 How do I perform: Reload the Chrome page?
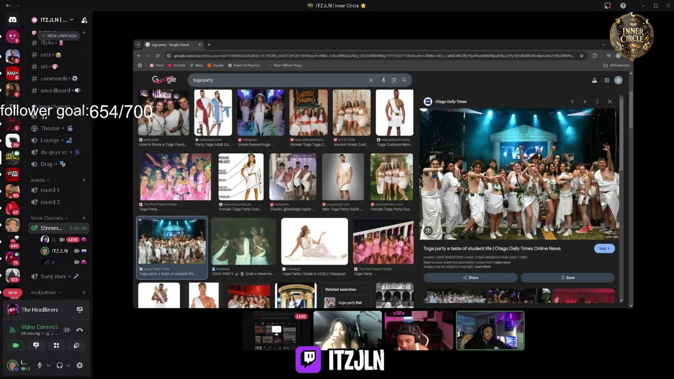click(x=157, y=55)
